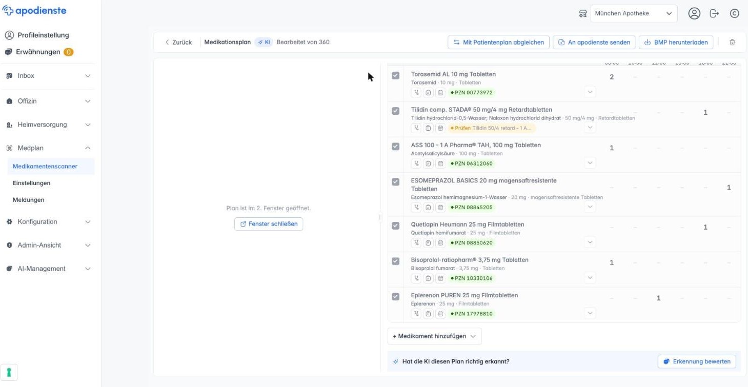This screenshot has width=748, height=387.
Task: Select Medikamentenscanner in the sidebar
Action: (x=50, y=166)
